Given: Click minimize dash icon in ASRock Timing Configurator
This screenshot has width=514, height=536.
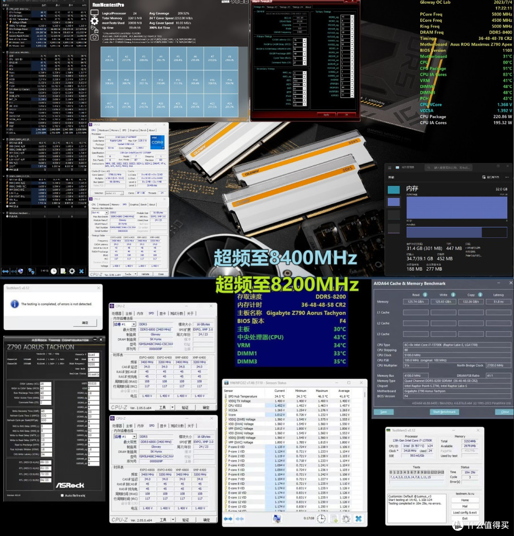Looking at the screenshot, I should pos(95,340).
